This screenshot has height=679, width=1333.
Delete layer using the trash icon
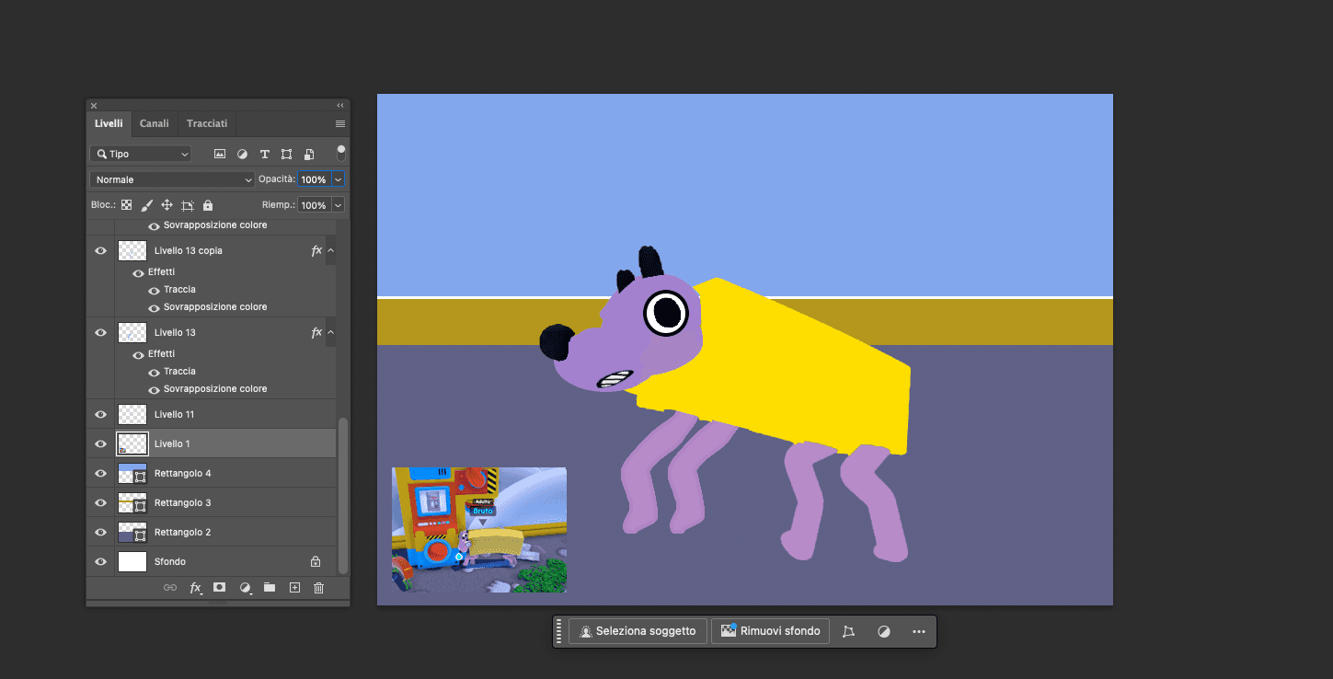318,587
